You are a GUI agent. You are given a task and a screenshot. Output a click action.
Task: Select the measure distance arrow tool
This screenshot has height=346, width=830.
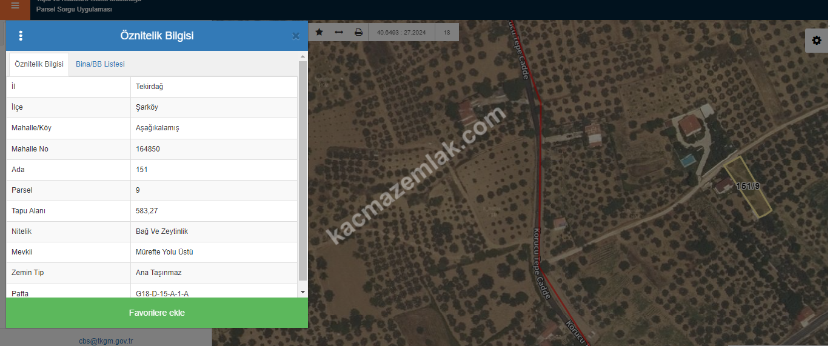point(339,32)
